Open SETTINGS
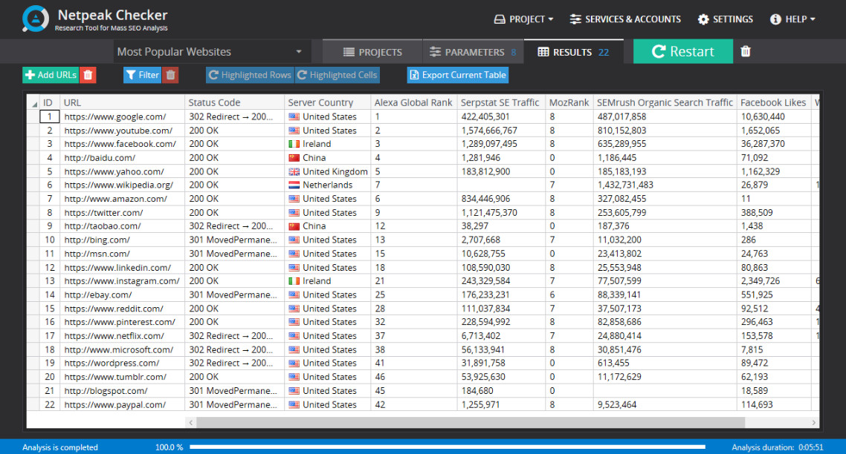Viewport: 846px width, 454px height. [725, 19]
